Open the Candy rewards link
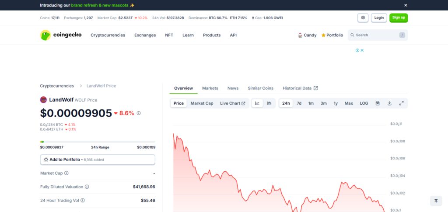The width and height of the screenshot is (448, 212). coord(307,35)
